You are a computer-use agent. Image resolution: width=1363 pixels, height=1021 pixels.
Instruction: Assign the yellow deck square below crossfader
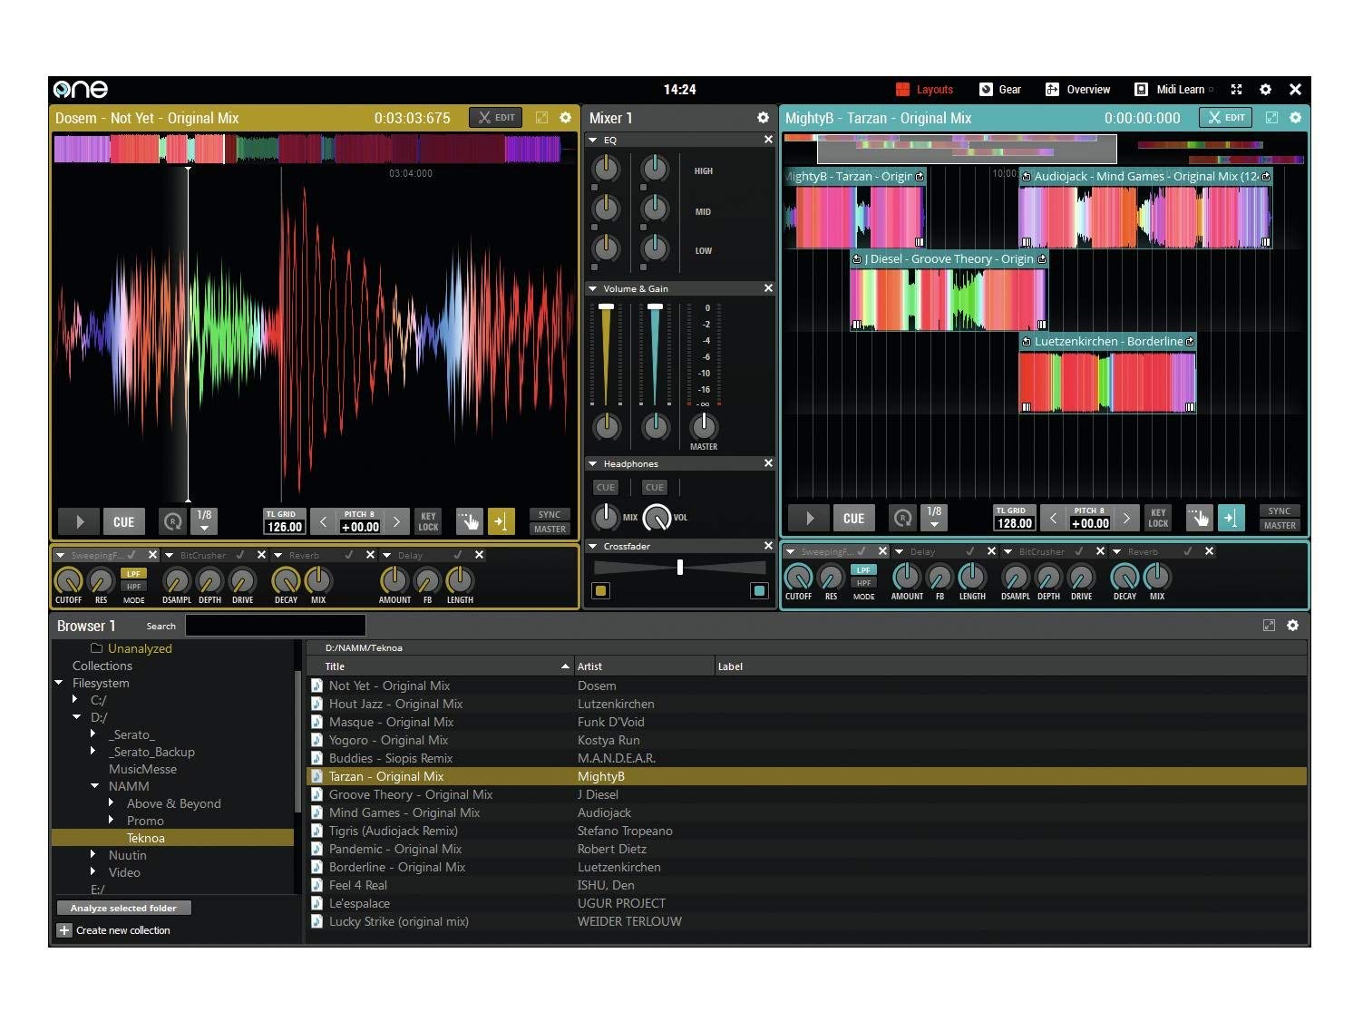tap(600, 590)
